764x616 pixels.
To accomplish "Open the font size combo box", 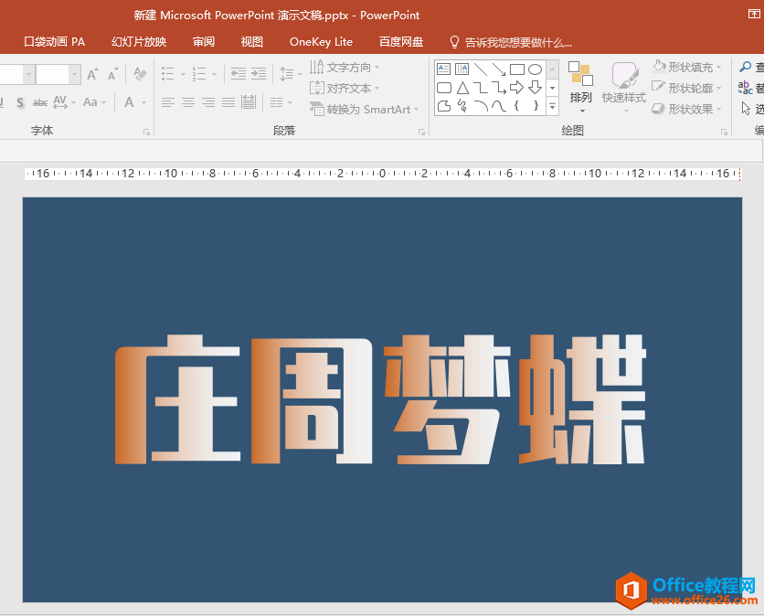I will tap(58, 75).
